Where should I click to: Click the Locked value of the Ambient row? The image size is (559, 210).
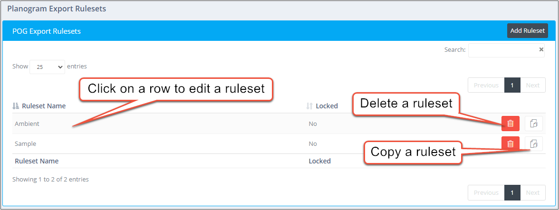click(x=313, y=124)
